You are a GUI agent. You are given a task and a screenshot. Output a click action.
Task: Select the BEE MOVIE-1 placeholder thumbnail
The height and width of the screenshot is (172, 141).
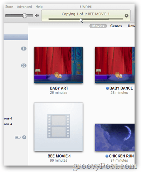pos(58,126)
